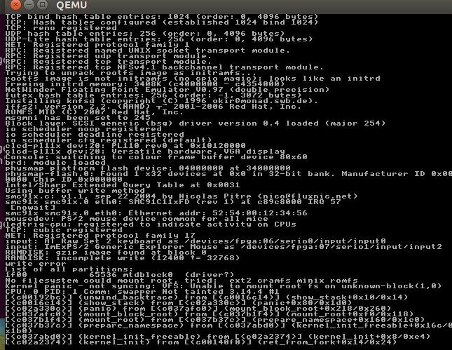Viewport: 452px width, 350px height.
Task: Click line 'No filesystem could mount root'
Action: click(x=181, y=281)
